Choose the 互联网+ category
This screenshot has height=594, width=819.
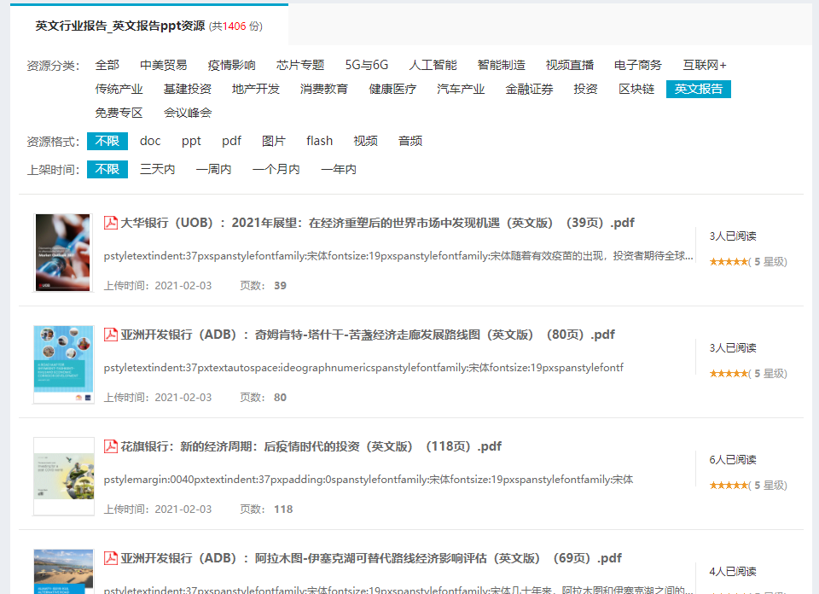tap(705, 66)
